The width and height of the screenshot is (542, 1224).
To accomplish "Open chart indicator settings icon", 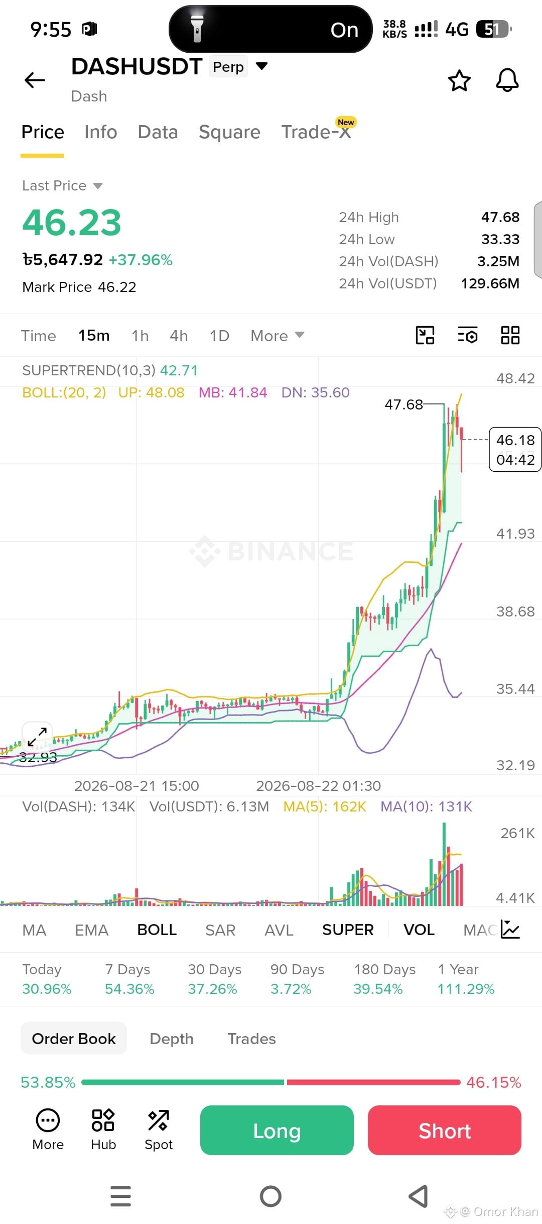I will point(467,335).
